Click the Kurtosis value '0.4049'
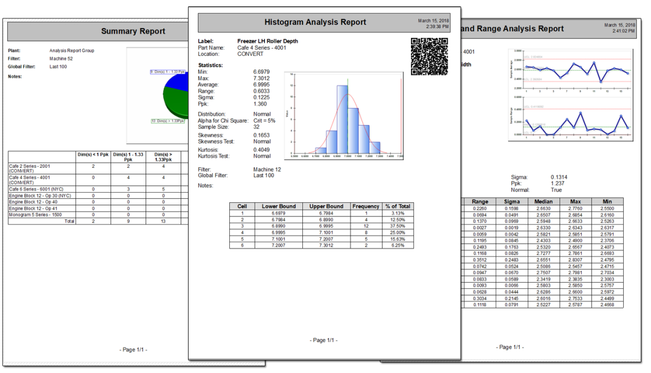The image size is (651, 373). click(261, 150)
